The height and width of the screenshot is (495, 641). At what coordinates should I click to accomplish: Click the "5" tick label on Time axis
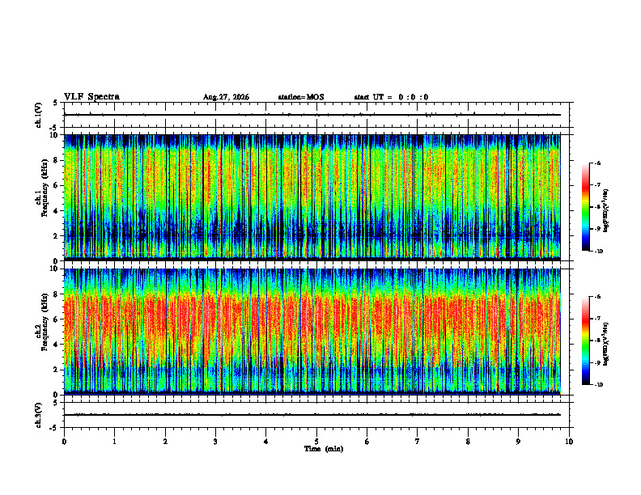(316, 442)
